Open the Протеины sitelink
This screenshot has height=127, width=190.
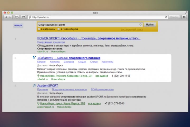(42, 89)
